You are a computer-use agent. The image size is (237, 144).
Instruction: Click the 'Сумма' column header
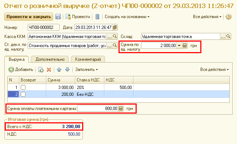[60, 80]
